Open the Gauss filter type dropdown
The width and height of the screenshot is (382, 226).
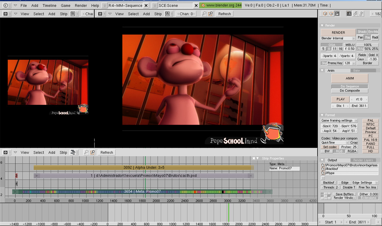coord(362,59)
